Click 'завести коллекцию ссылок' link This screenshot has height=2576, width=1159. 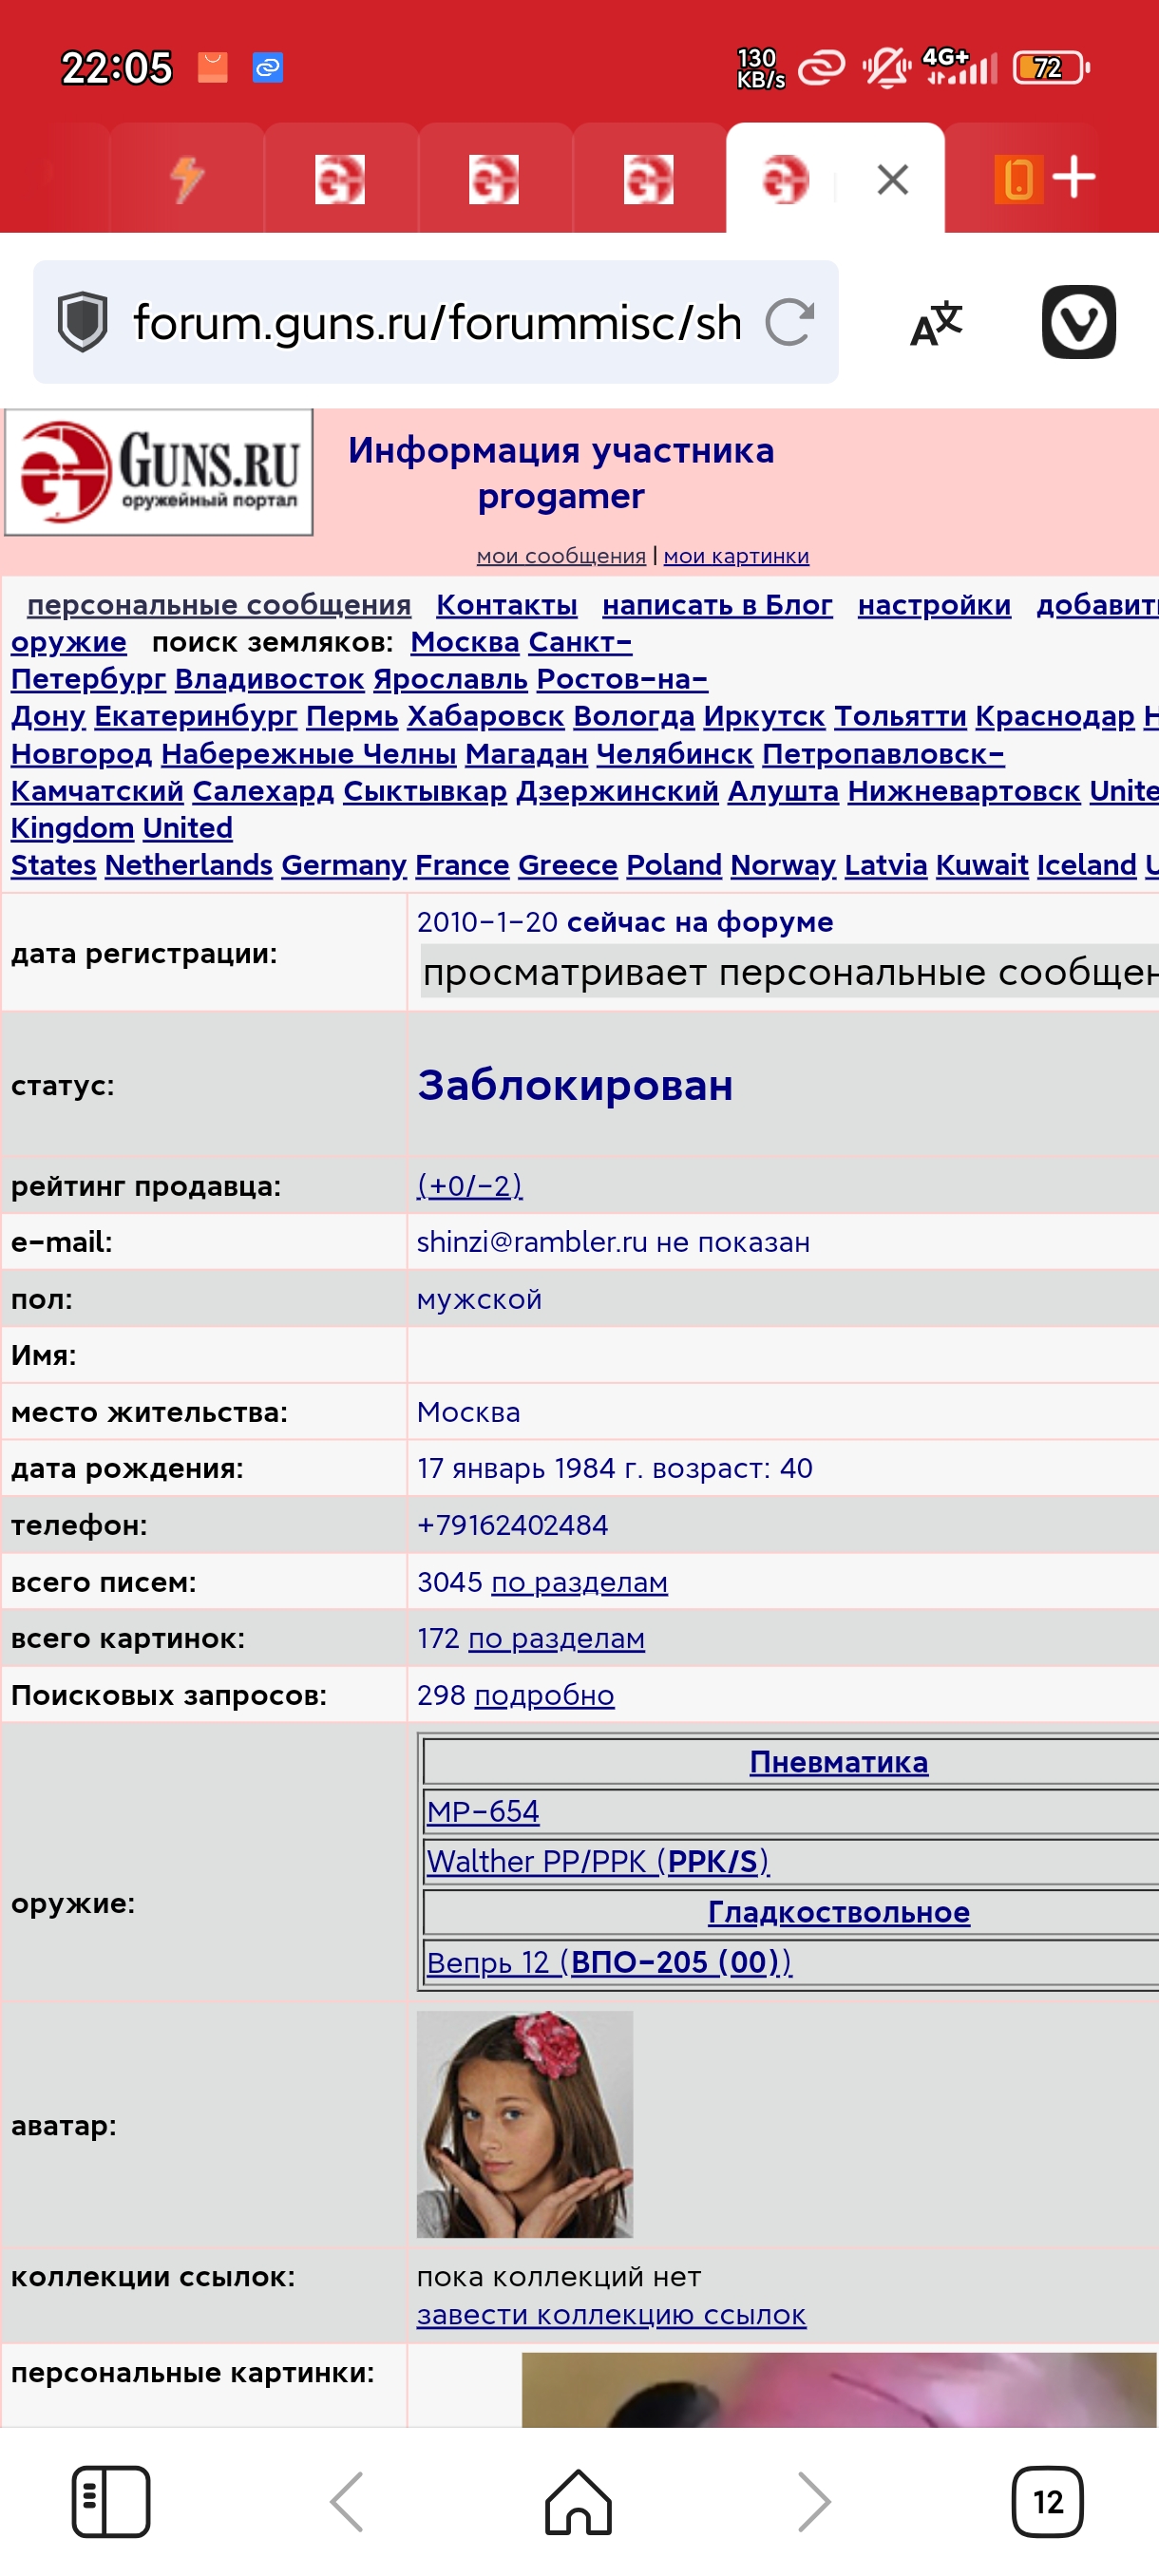[x=611, y=2315]
